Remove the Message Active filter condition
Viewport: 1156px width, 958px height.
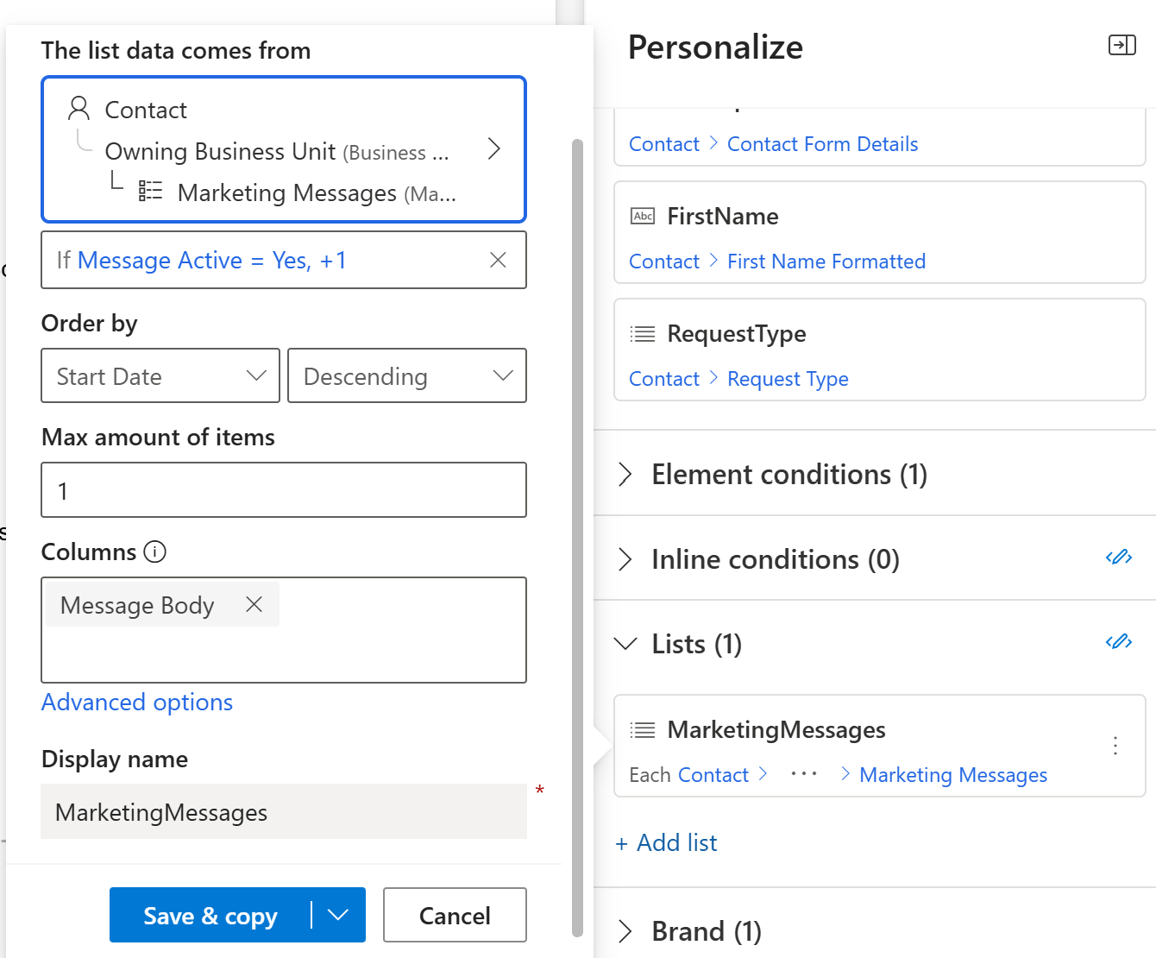[x=498, y=260]
